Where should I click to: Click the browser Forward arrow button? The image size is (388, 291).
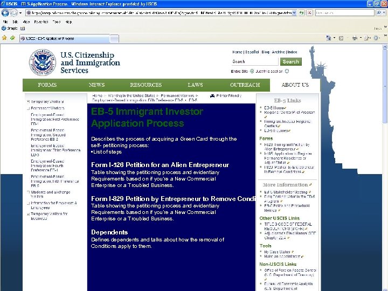(x=13, y=12)
